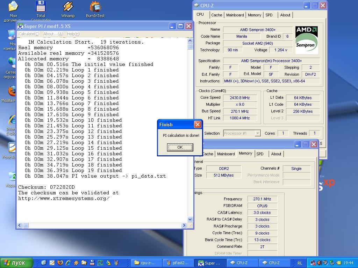Open the Start menu (пуск)
The height and width of the screenshot is (268, 358).
16,263
